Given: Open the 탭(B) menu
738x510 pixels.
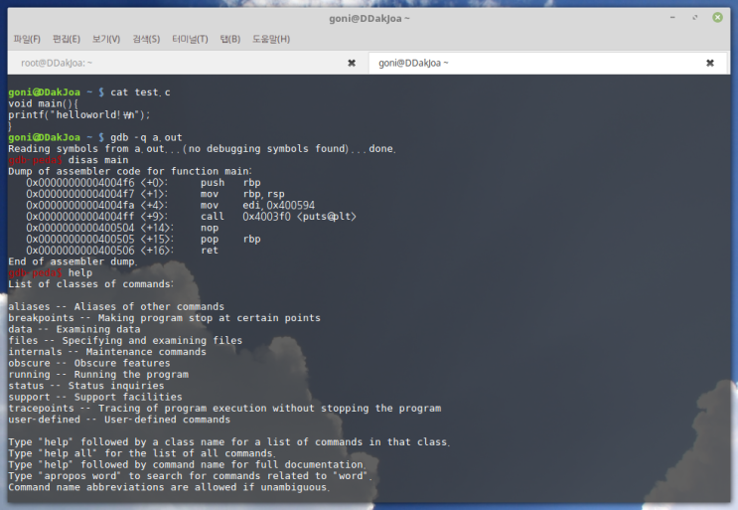Looking at the screenshot, I should click(229, 39).
